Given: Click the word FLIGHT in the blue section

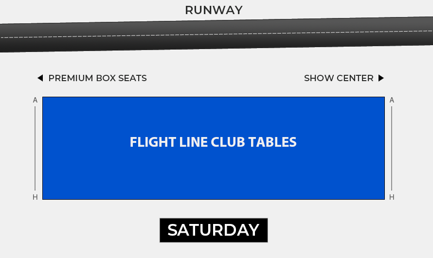Looking at the screenshot, I should point(146,142).
